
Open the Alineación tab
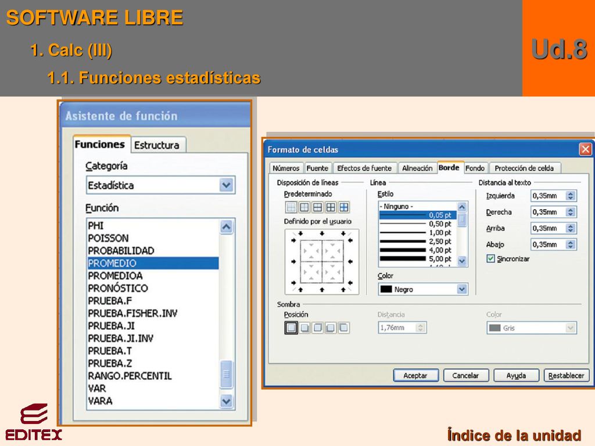417,168
